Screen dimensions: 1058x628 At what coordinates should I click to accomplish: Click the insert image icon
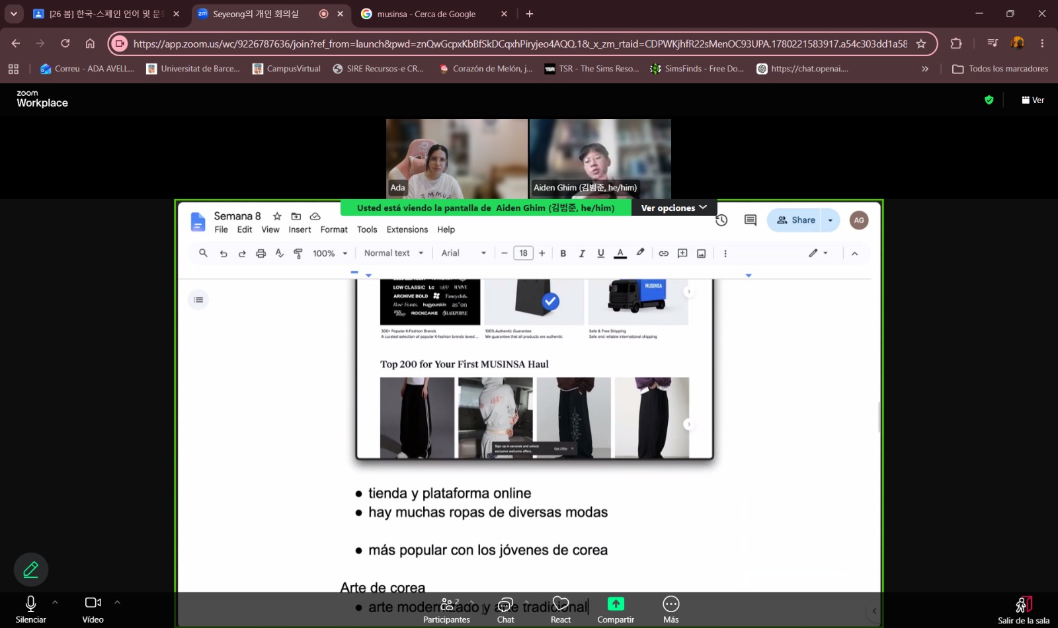(701, 253)
